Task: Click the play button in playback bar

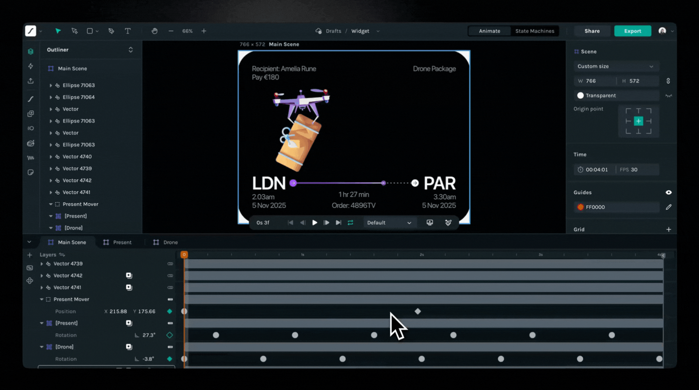Action: point(315,223)
